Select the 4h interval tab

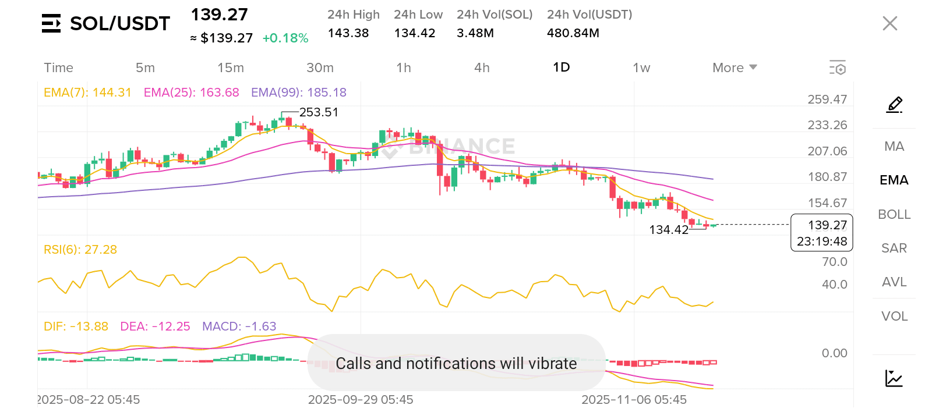(x=482, y=68)
